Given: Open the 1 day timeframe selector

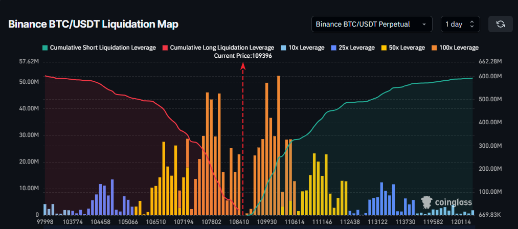Looking at the screenshot, I should [460, 24].
